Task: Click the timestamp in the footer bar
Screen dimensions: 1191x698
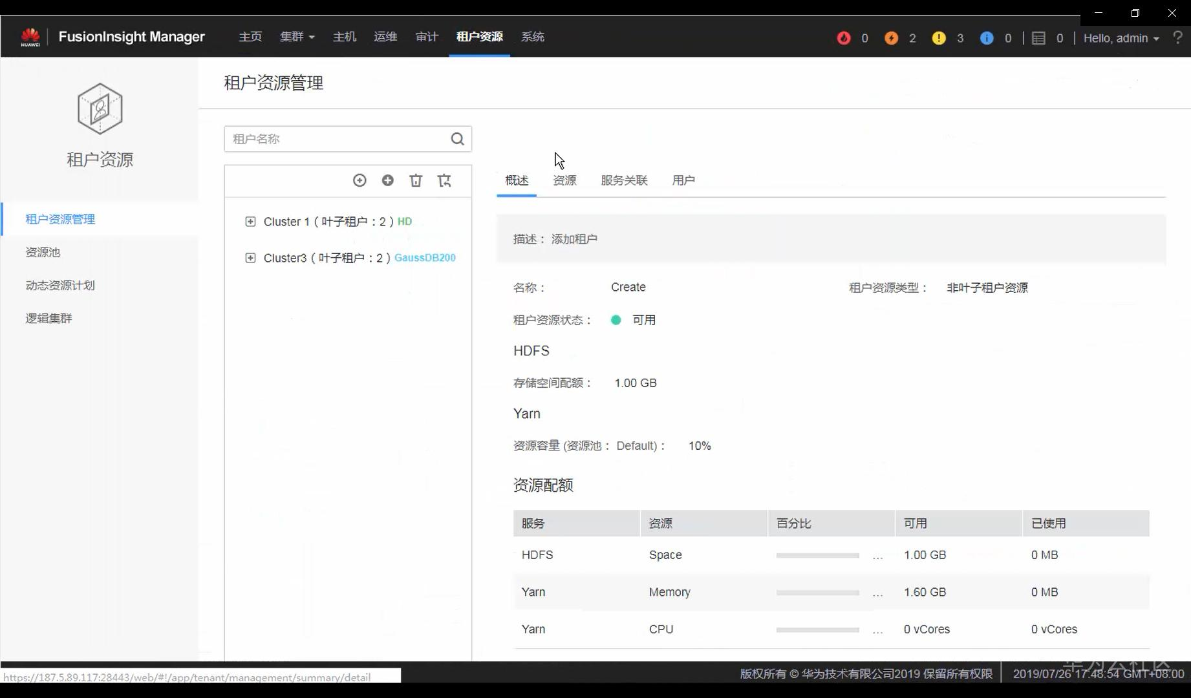Action: coord(1099,673)
